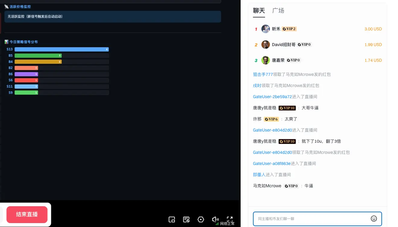The width and height of the screenshot is (398, 227).
Task: Open 昕禾's avatar in the ranking
Action: pos(266,29)
